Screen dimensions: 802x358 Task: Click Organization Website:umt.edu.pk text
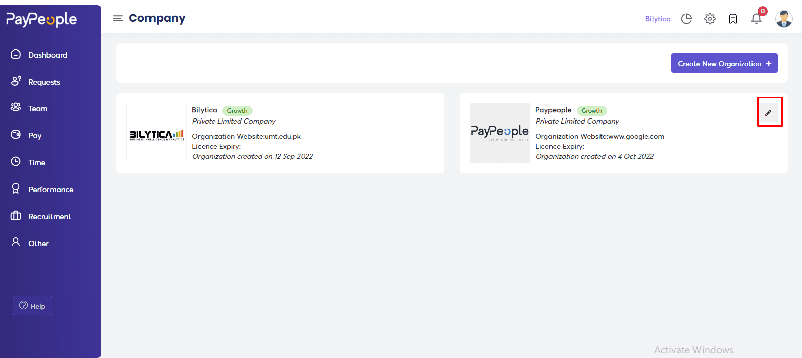pos(246,136)
